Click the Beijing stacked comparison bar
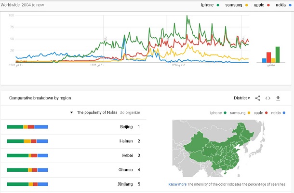The width and height of the screenshot is (294, 193). 27,127
